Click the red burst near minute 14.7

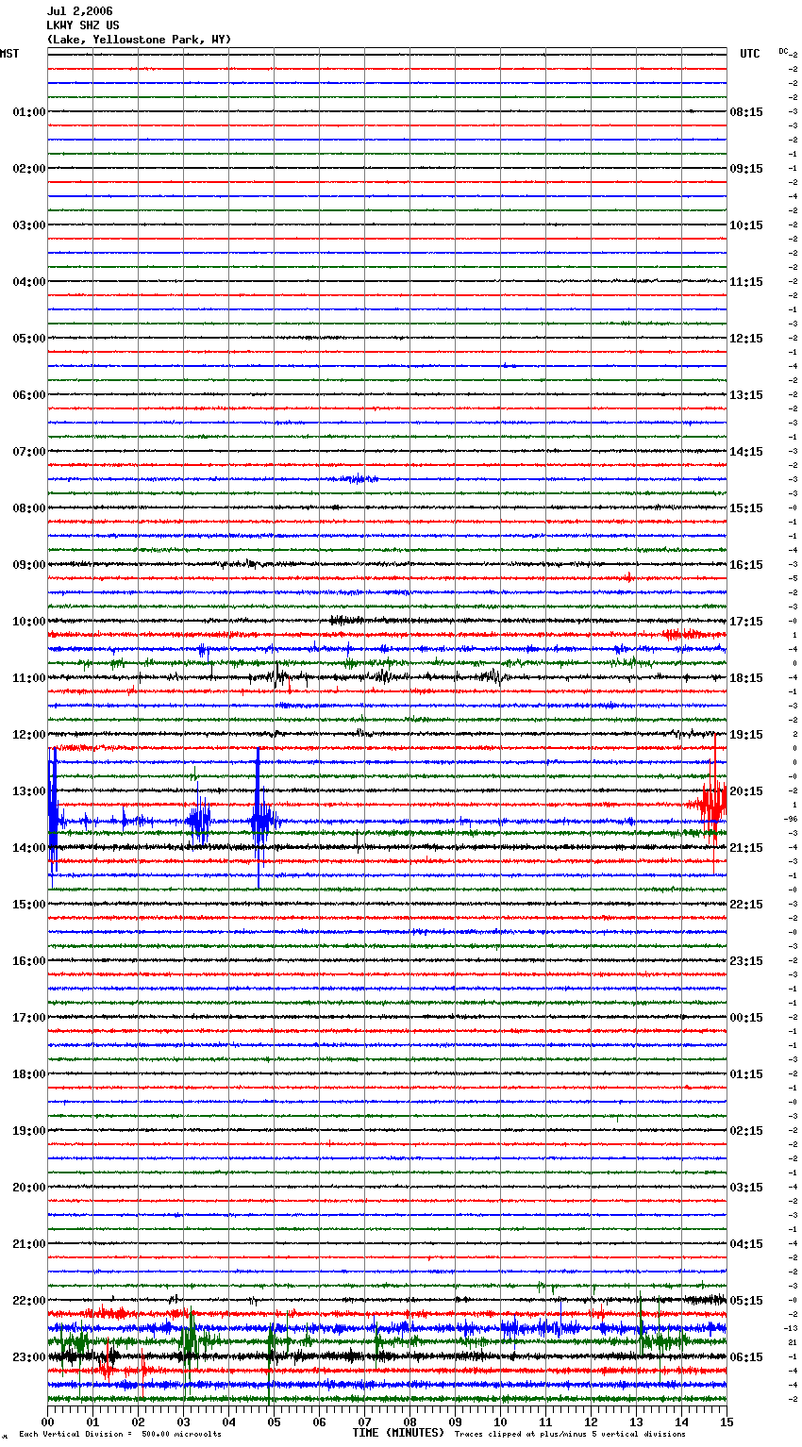click(712, 802)
